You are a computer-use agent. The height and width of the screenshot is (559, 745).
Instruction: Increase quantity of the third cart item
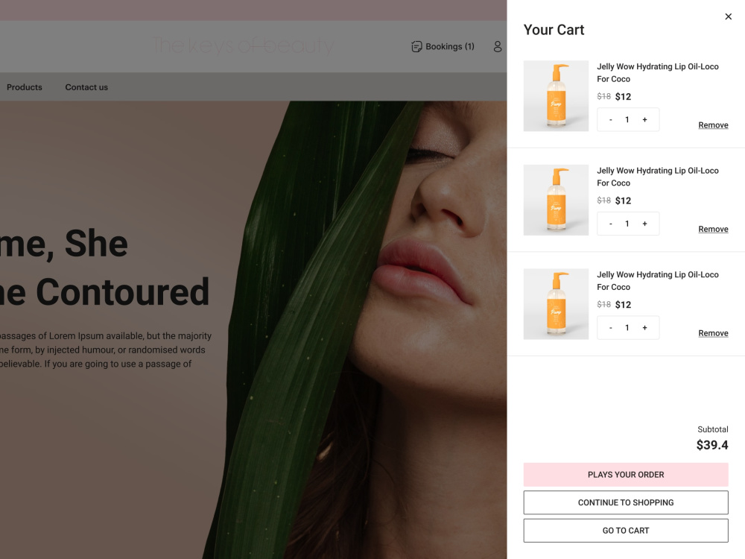point(644,328)
